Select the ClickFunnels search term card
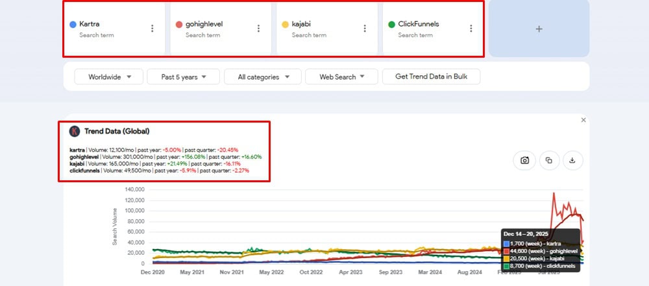This screenshot has width=649, height=286. 433,29
